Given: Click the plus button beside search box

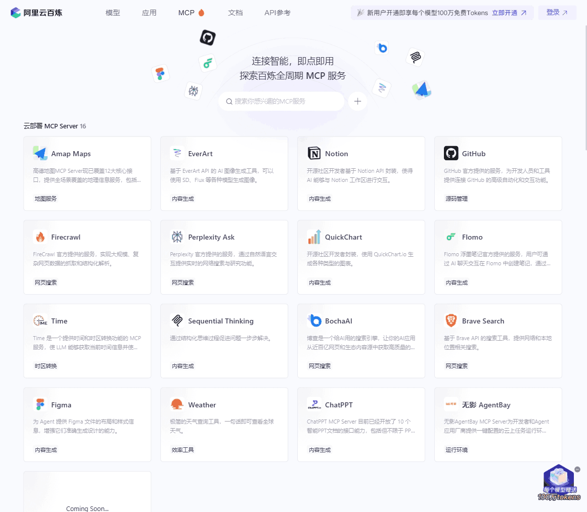Looking at the screenshot, I should pyautogui.click(x=357, y=102).
